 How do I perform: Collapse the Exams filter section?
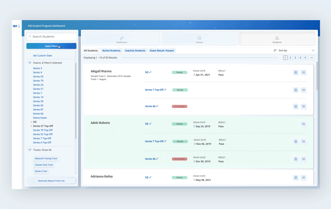coord(30,63)
